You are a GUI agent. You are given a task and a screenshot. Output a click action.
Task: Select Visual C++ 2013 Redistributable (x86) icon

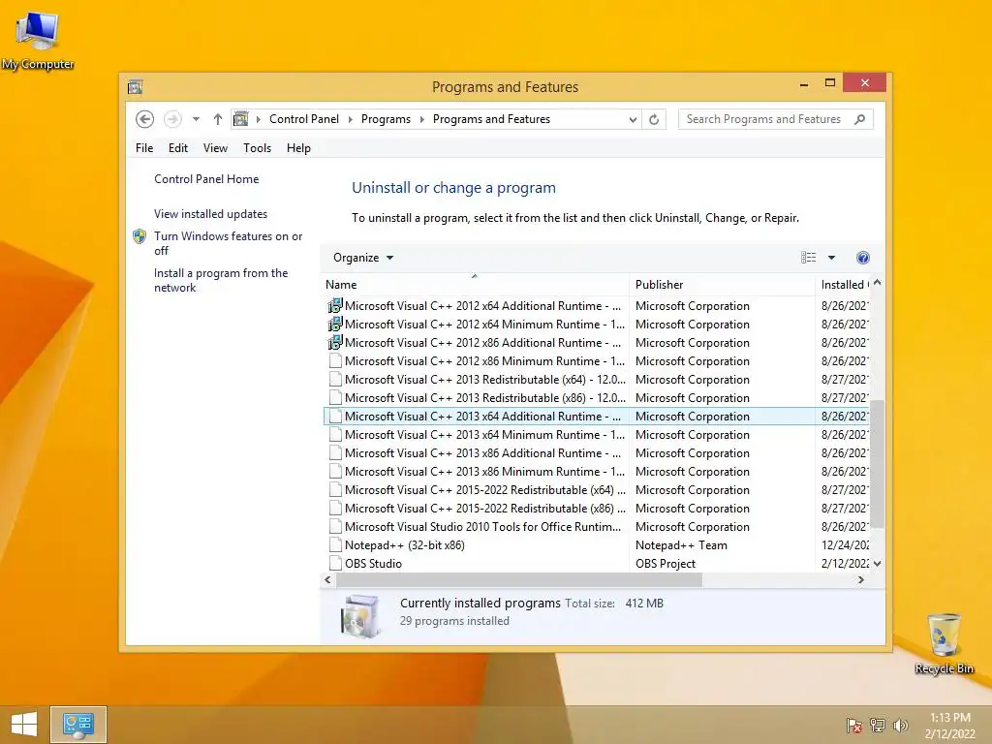tap(335, 397)
